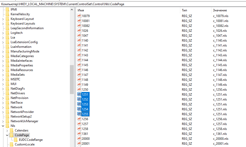Select the NetworkSetup2 key
The width and height of the screenshot is (246, 147).
[21, 117]
